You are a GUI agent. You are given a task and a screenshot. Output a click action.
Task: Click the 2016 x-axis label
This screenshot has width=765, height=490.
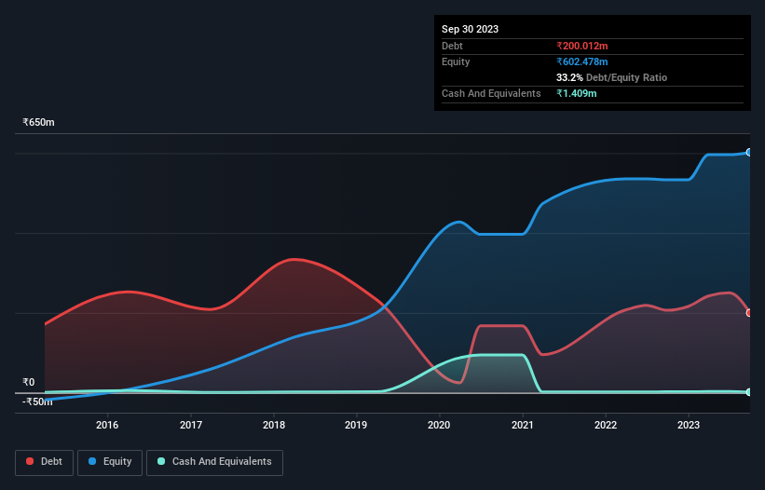tap(107, 425)
